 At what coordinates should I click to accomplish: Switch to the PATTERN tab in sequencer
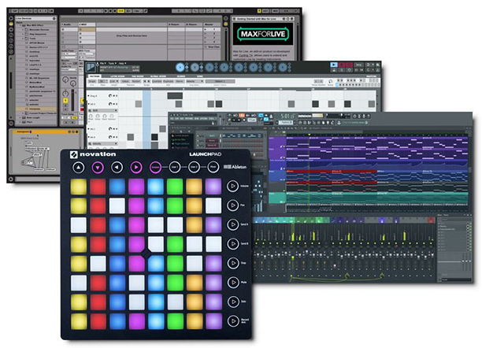(x=95, y=76)
